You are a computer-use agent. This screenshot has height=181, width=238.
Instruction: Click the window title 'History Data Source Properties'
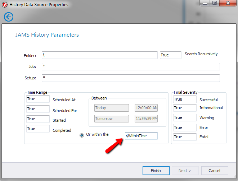[x=39, y=5]
